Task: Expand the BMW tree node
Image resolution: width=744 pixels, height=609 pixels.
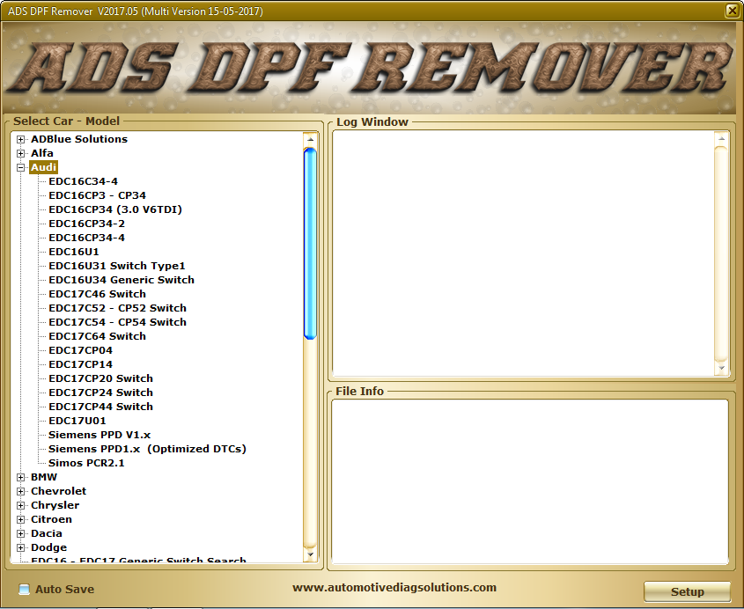Action: coord(20,478)
